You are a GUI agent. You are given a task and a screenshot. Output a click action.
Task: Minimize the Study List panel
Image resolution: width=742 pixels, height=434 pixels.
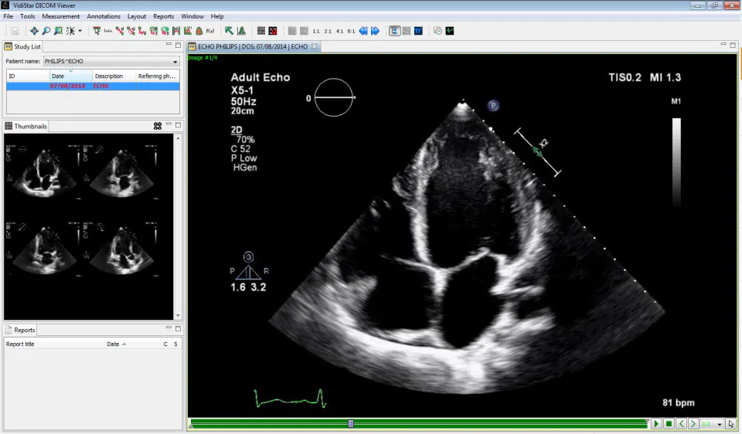pos(168,45)
